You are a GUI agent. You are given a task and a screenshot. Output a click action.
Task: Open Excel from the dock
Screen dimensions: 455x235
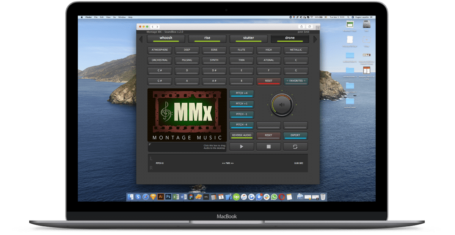pos(176,197)
